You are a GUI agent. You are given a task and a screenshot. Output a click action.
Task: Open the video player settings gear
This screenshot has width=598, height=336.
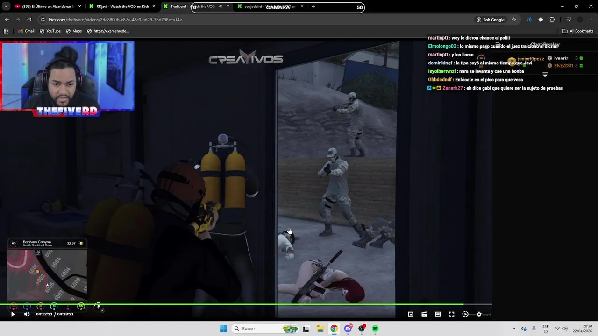(479, 314)
